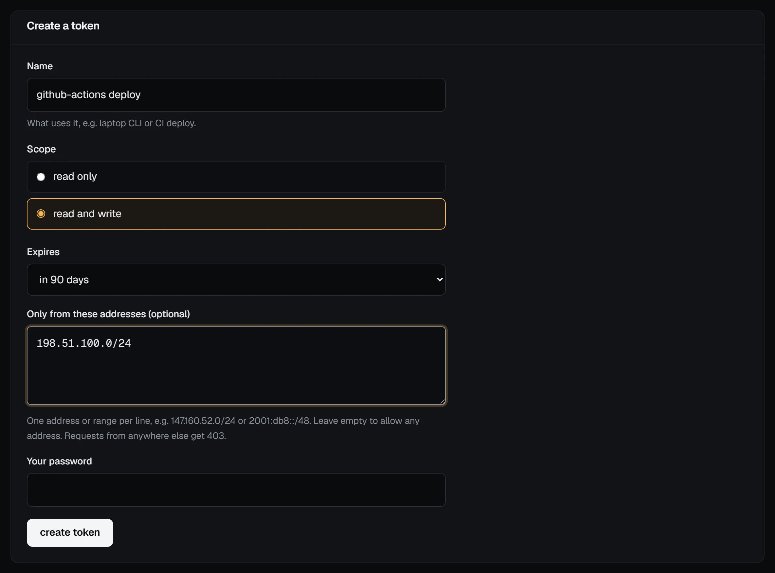Click the resize handle of the addresses textarea
Screen dimensions: 775x573
pyautogui.click(x=442, y=401)
